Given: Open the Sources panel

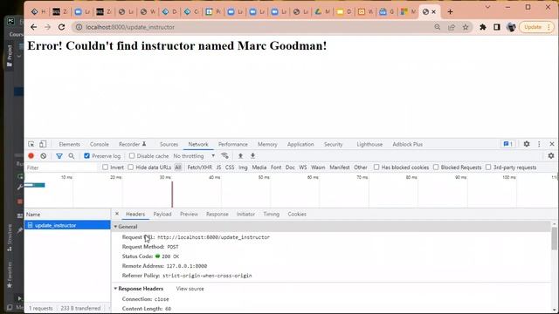Looking at the screenshot, I should click(x=169, y=144).
